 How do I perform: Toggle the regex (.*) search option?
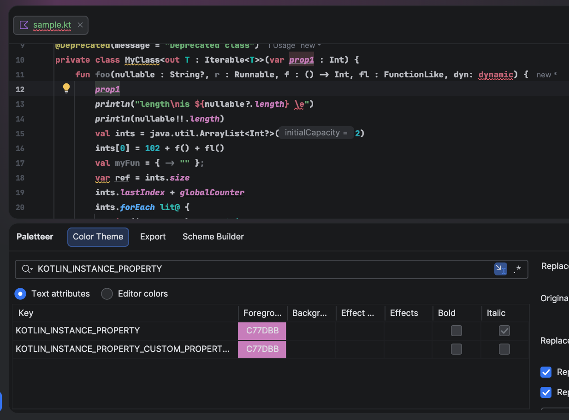click(517, 269)
